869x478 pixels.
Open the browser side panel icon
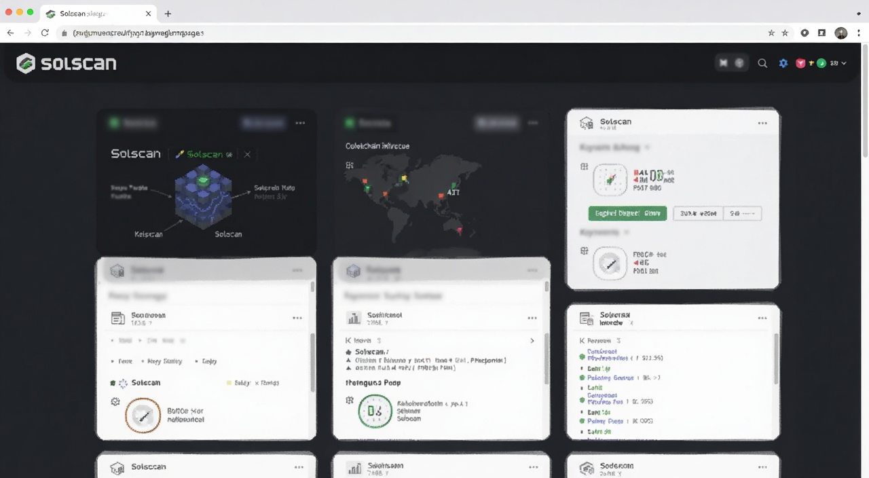[x=821, y=33]
